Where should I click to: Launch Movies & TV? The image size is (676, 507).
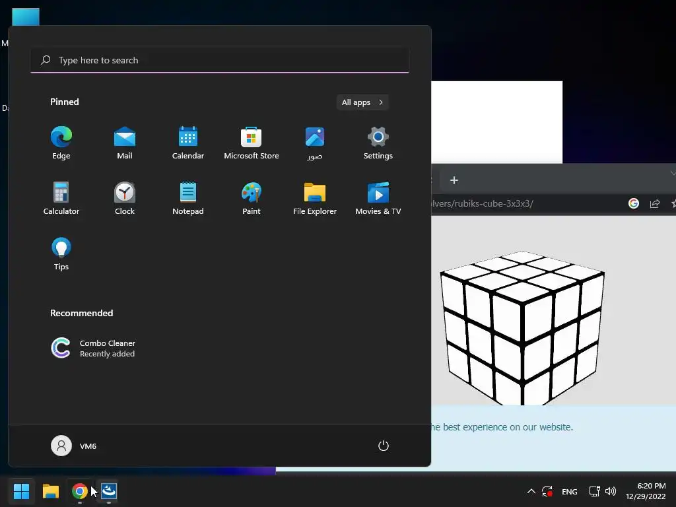point(378,198)
